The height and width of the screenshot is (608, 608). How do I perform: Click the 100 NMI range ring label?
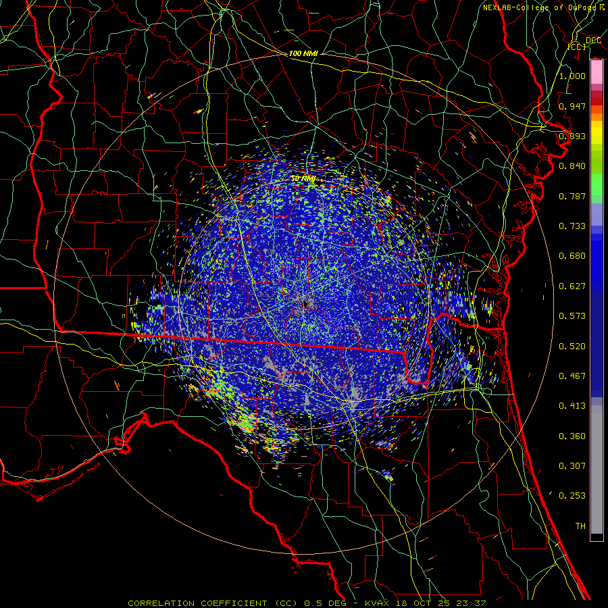click(x=303, y=53)
